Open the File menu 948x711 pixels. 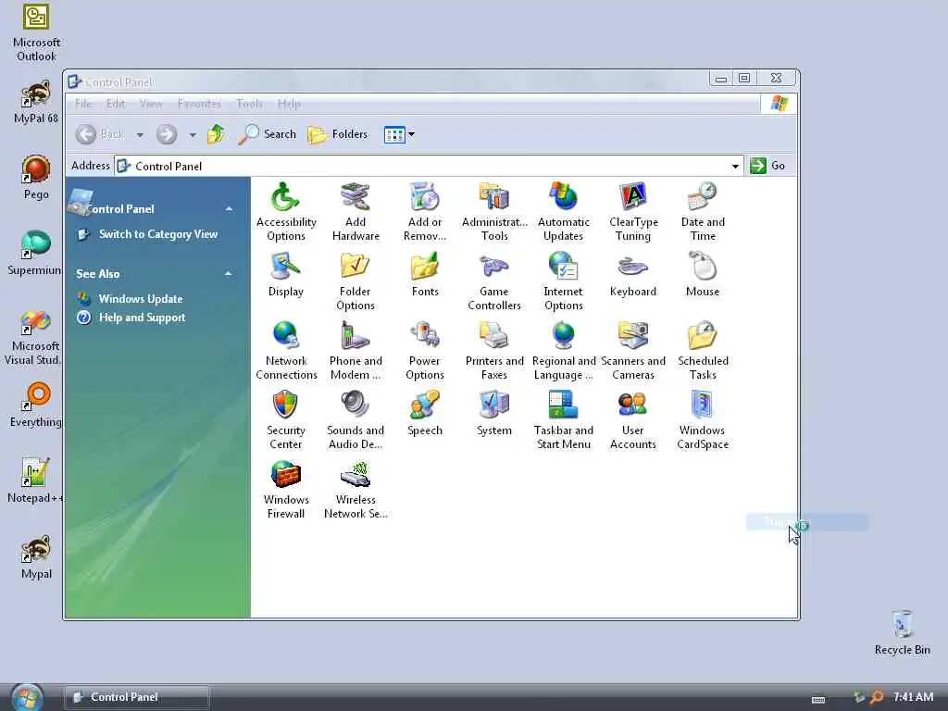point(82,104)
